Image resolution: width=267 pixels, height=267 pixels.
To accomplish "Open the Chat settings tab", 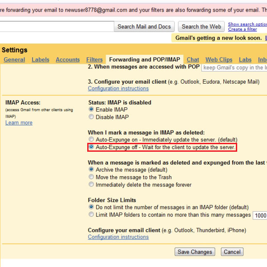I will (x=193, y=60).
